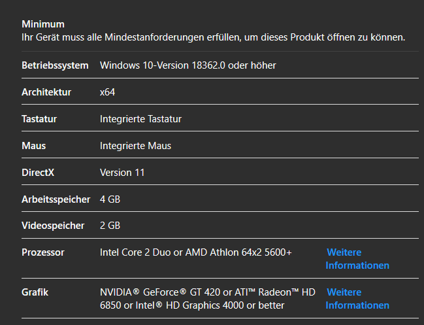Click the Minimum heading
Screen dimensions: 424x325
click(43, 24)
